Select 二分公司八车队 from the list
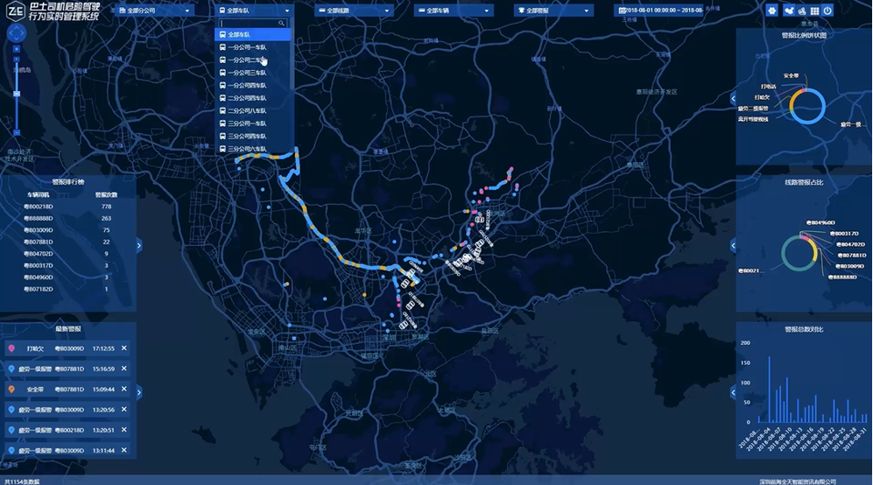This screenshot has height=485, width=873. click(253, 111)
